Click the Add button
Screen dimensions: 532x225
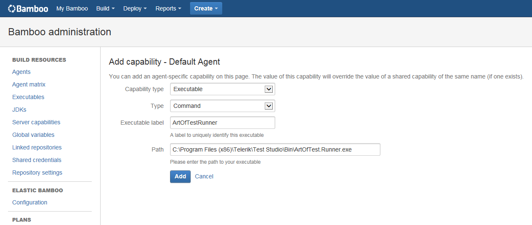[180, 177]
